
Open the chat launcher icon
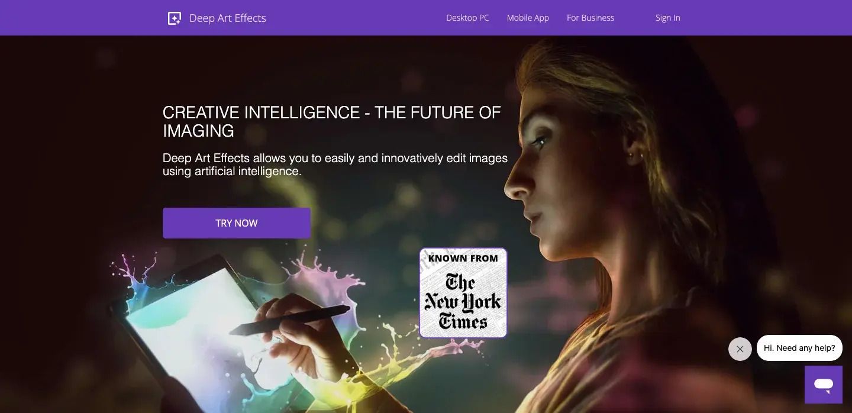click(x=823, y=385)
